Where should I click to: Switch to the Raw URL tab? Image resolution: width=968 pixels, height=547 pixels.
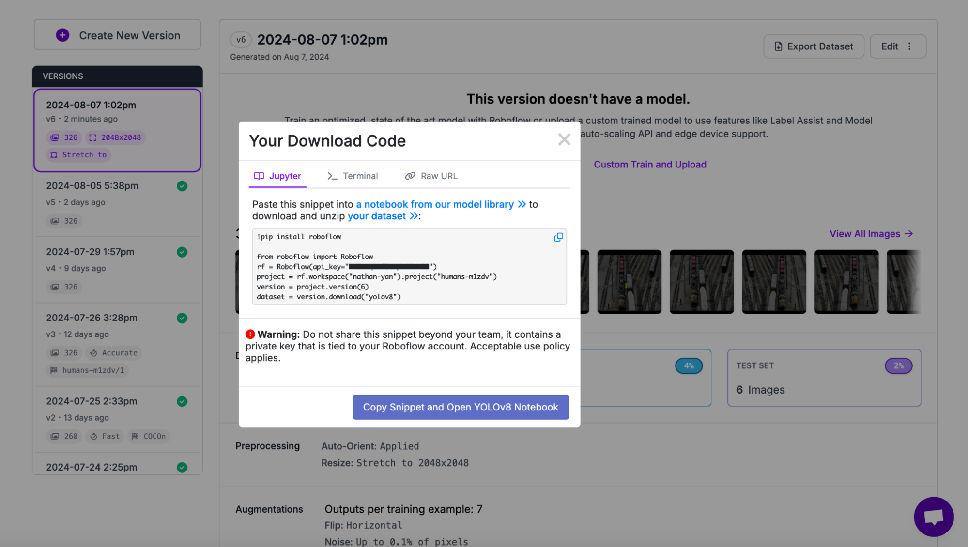431,176
